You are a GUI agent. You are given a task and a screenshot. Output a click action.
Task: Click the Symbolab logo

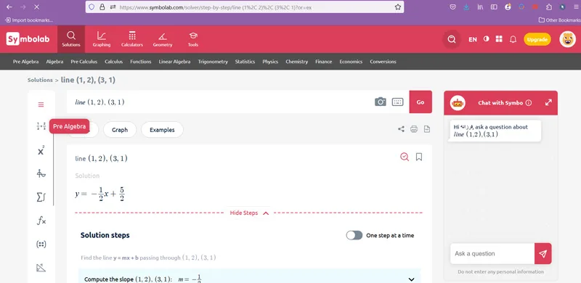click(x=28, y=39)
